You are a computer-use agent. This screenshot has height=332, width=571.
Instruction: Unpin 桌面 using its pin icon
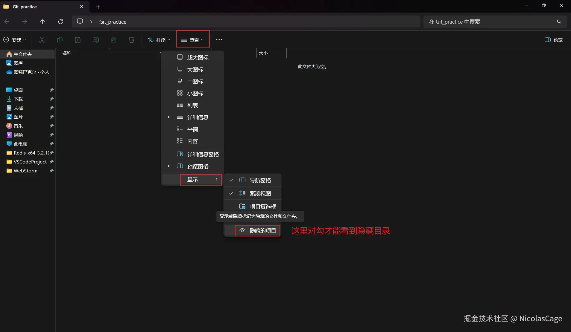(51, 90)
